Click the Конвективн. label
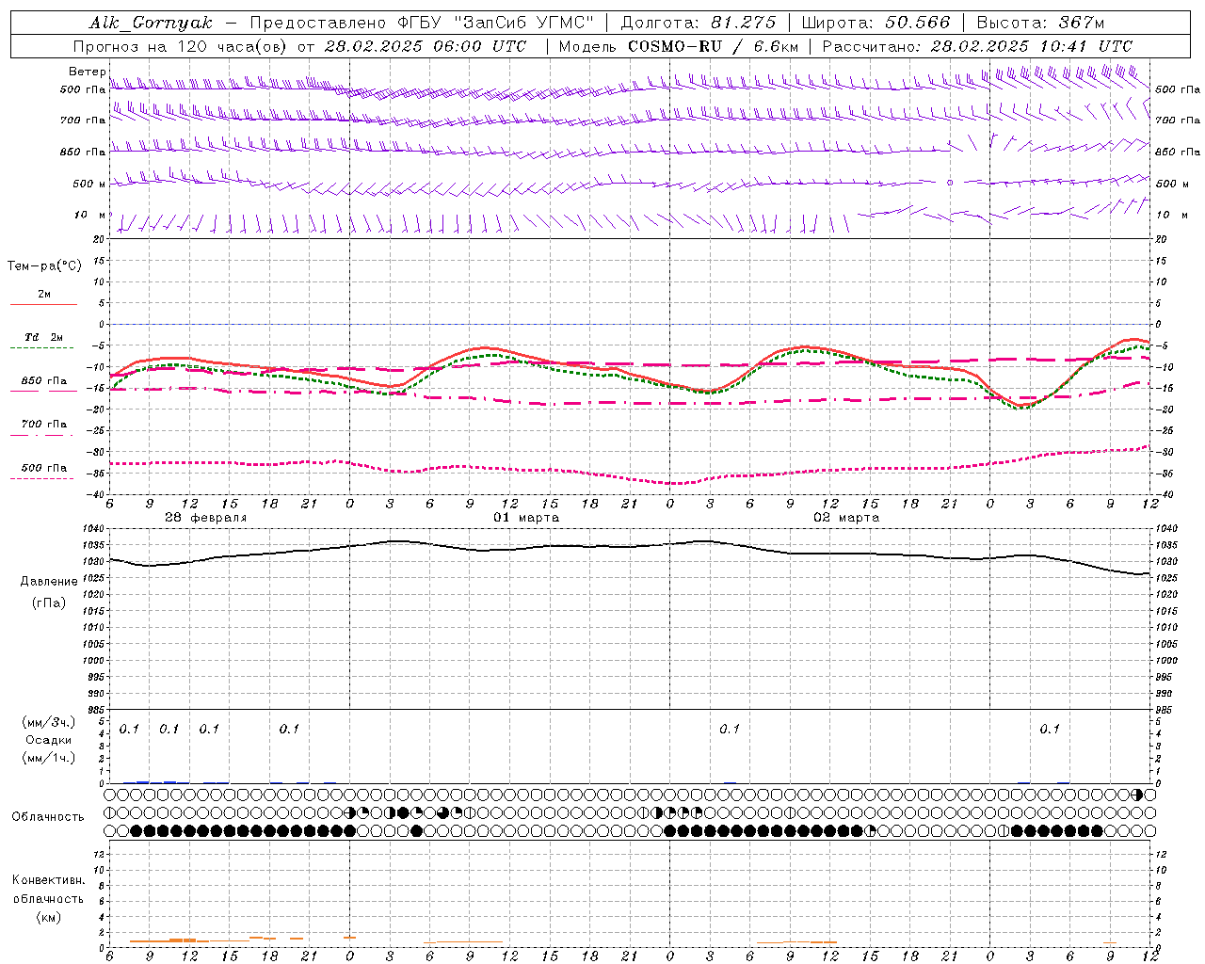The height and width of the screenshot is (964, 1205). 48,880
